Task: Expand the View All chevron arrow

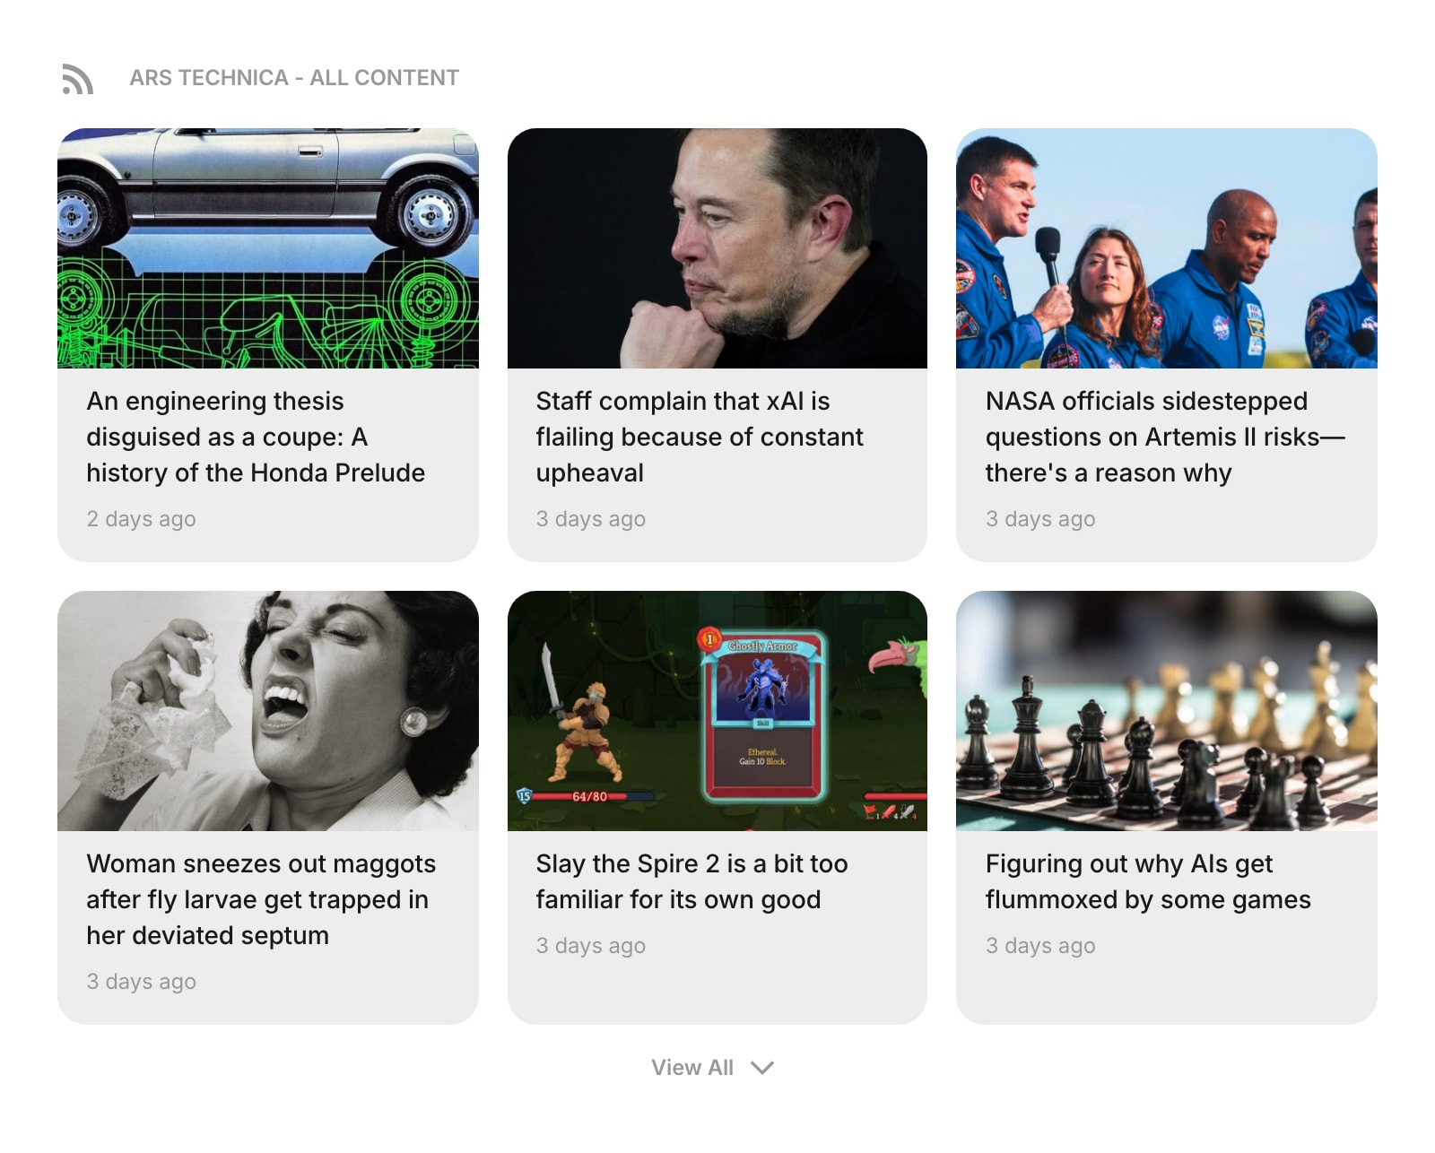Action: [762, 1068]
